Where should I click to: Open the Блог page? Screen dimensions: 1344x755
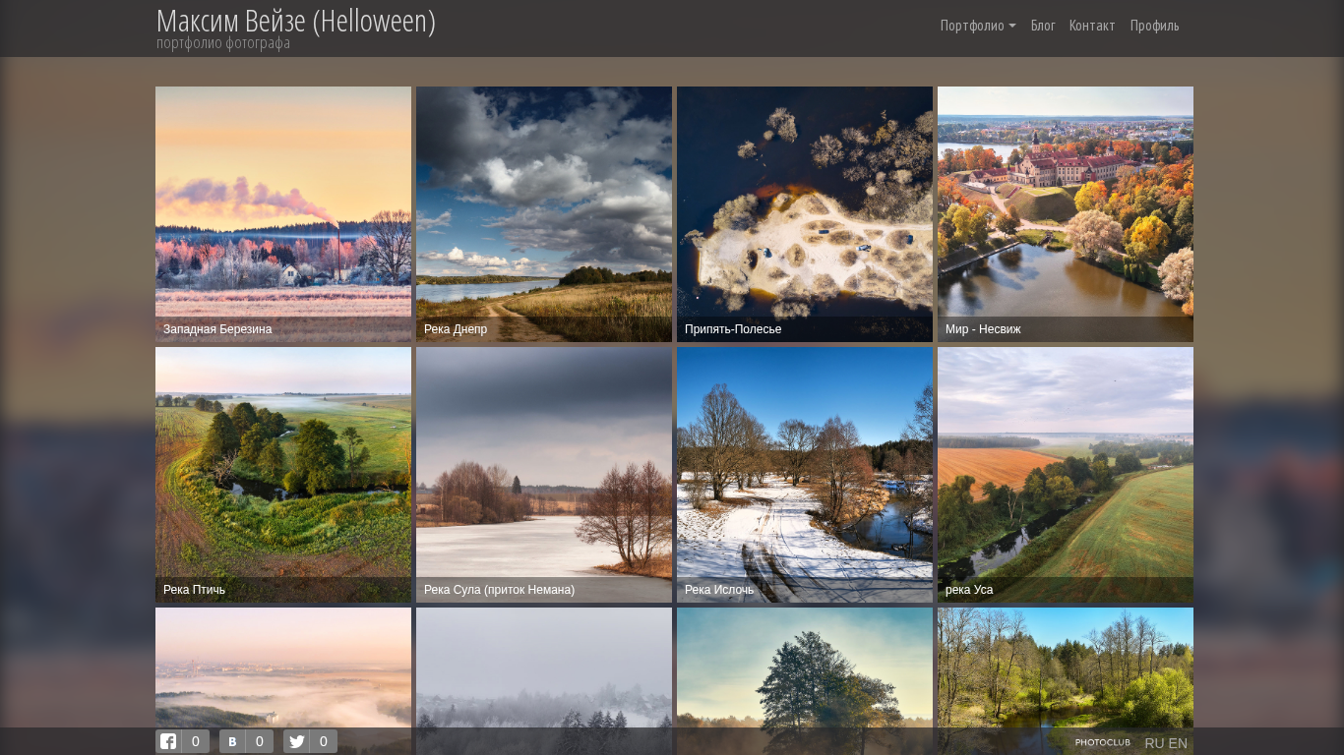1043,26
